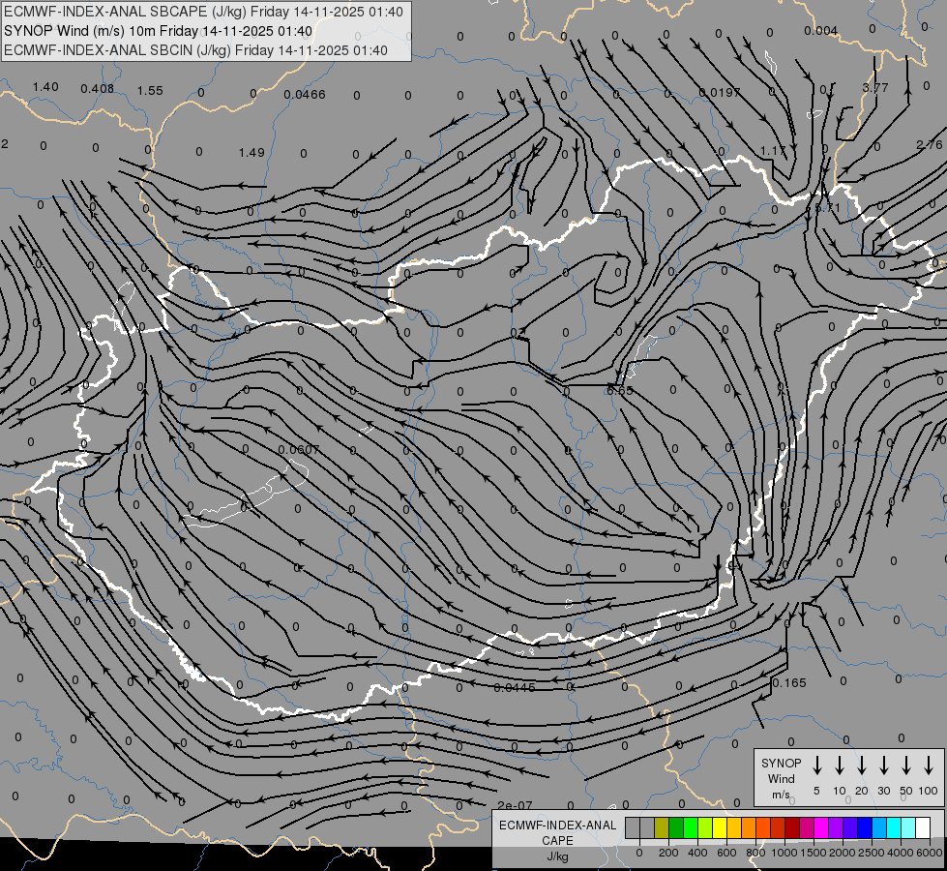Click the 4000 tick label on legend
The height and width of the screenshot is (871, 947).
[x=900, y=853]
